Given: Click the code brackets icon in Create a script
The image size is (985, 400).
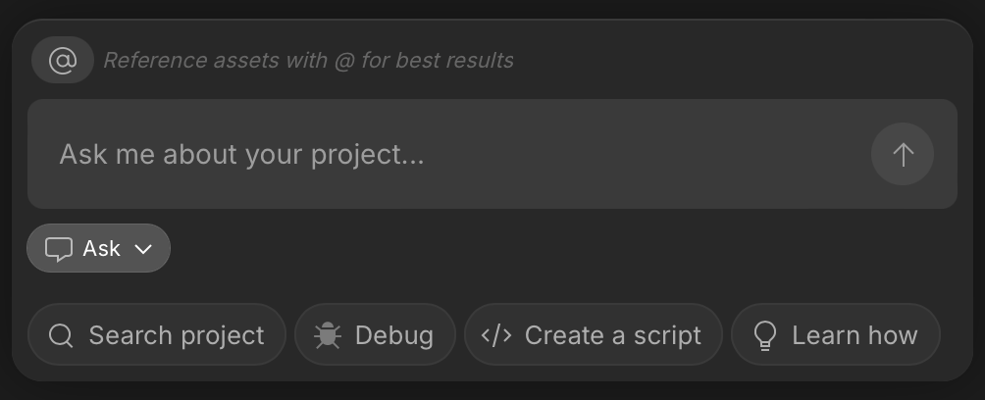Looking at the screenshot, I should point(496,335).
